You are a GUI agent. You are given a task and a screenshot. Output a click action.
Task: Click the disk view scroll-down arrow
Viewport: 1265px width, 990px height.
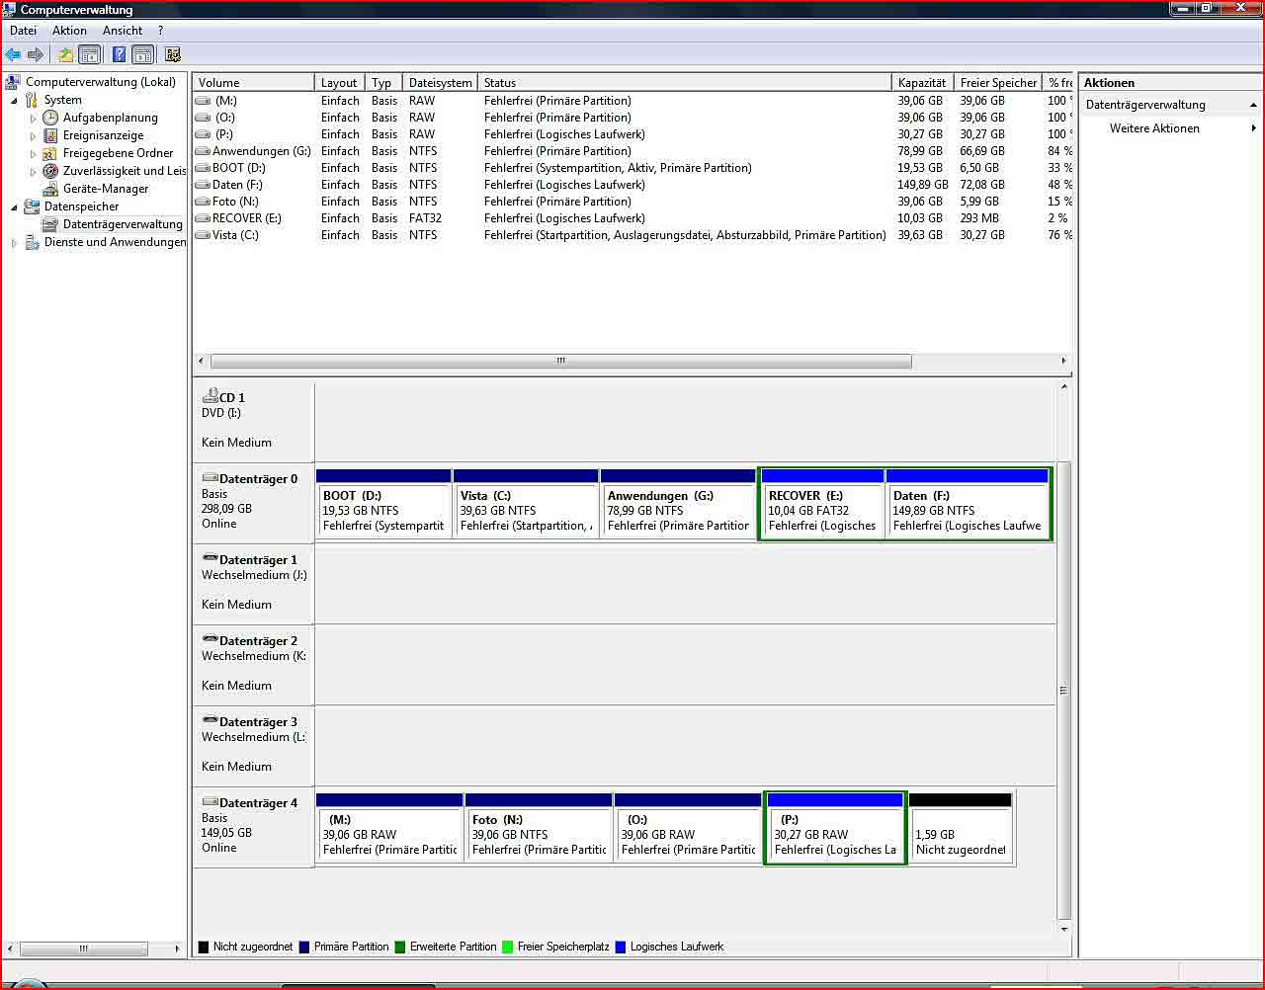point(1064,929)
